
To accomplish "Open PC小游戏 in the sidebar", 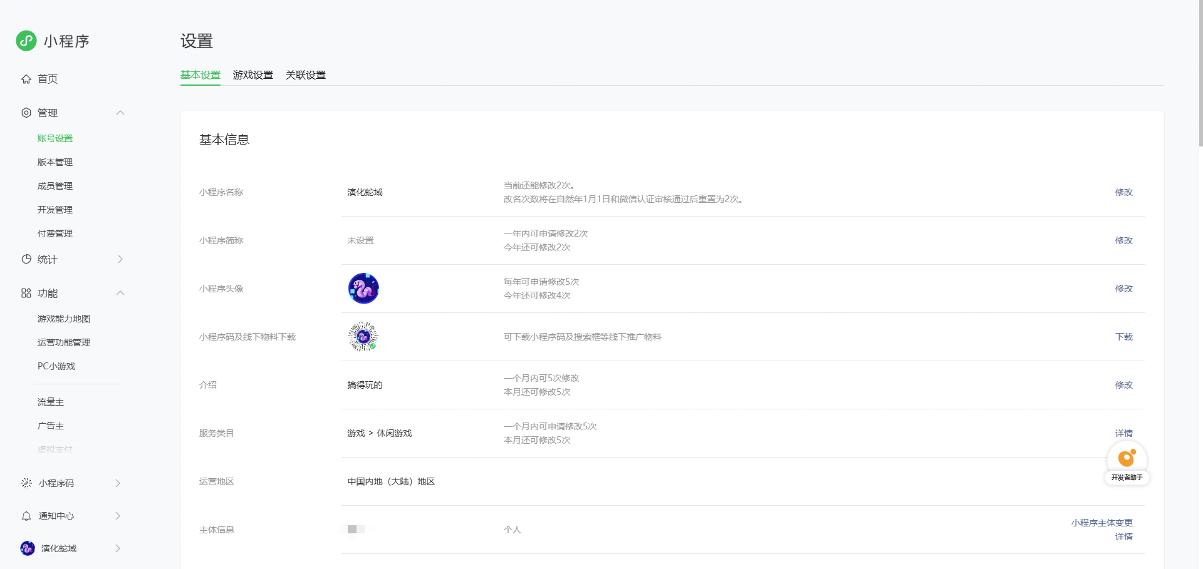I will (x=56, y=366).
